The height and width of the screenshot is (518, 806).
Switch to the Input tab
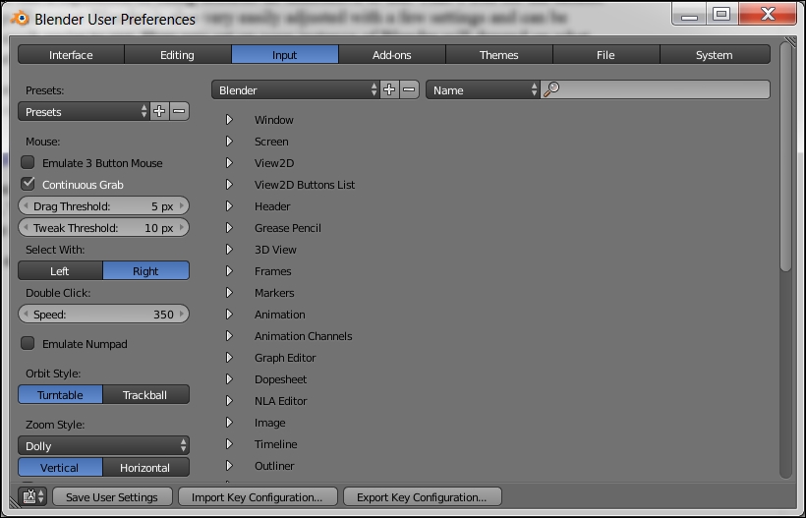point(285,54)
